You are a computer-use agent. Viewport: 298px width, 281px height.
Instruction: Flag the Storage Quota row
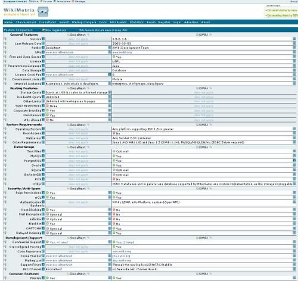(5, 92)
